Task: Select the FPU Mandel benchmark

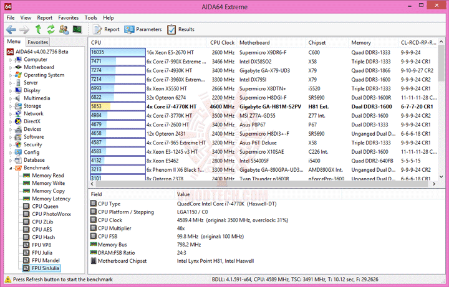Action: point(46,260)
